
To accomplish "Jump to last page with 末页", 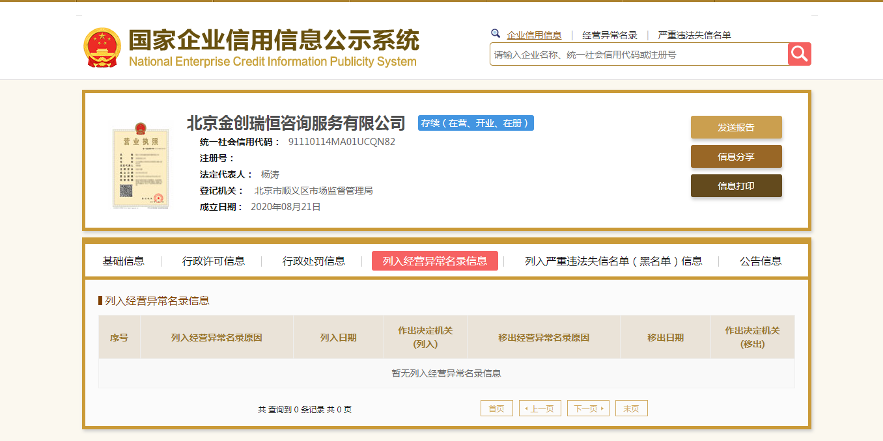I will pyautogui.click(x=631, y=408).
